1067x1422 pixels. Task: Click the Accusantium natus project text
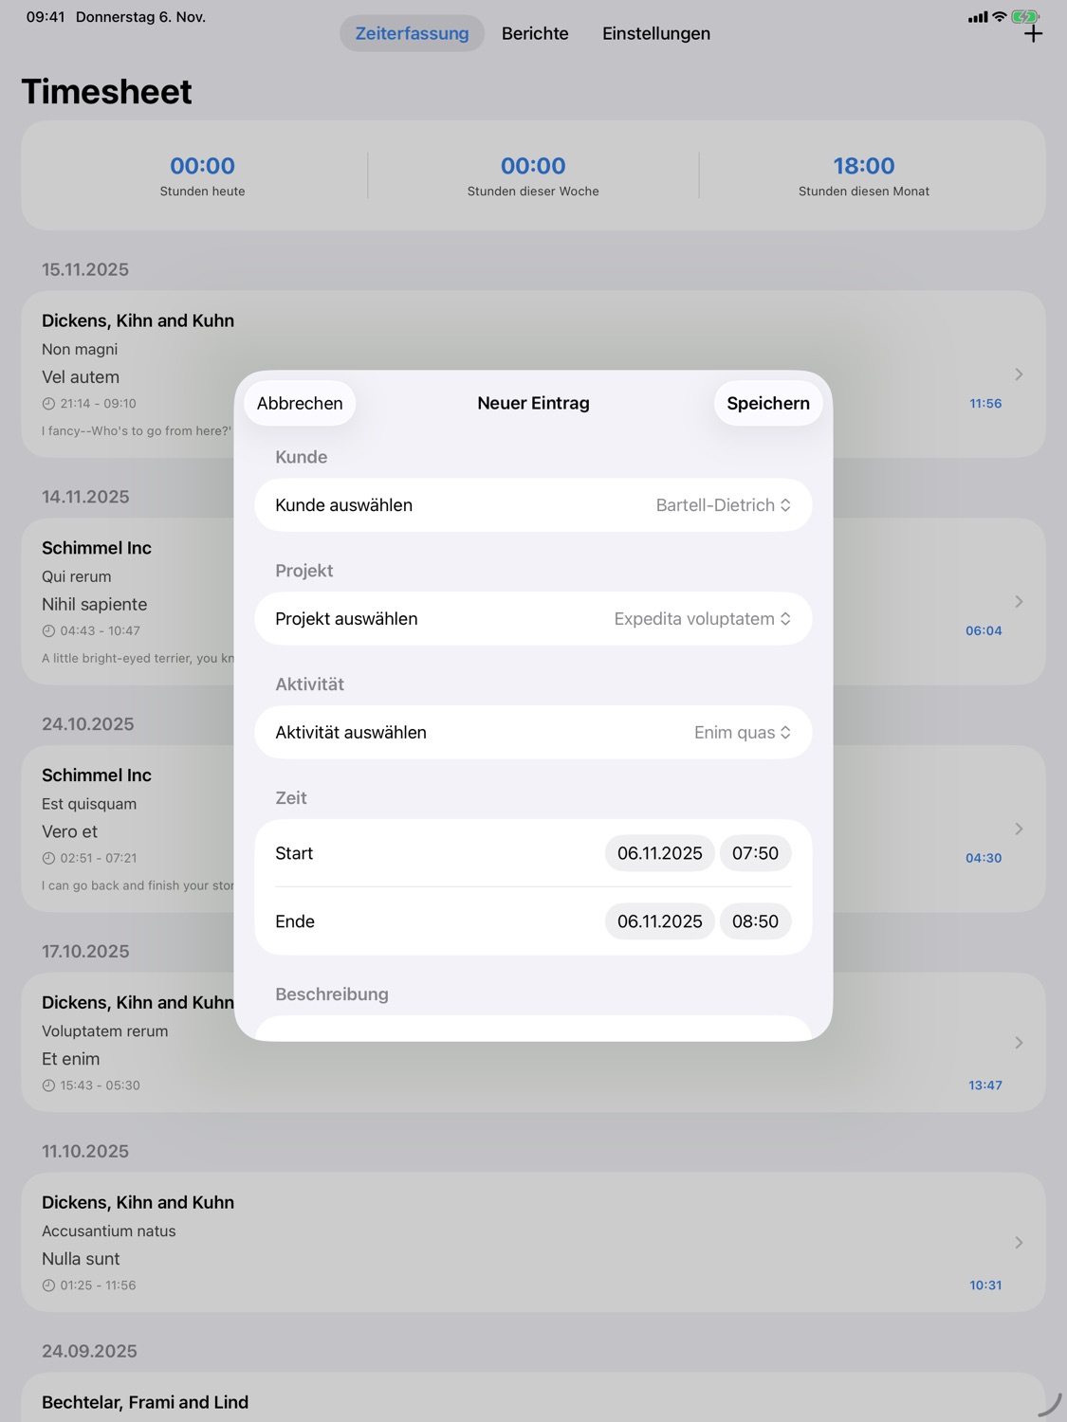click(109, 1231)
